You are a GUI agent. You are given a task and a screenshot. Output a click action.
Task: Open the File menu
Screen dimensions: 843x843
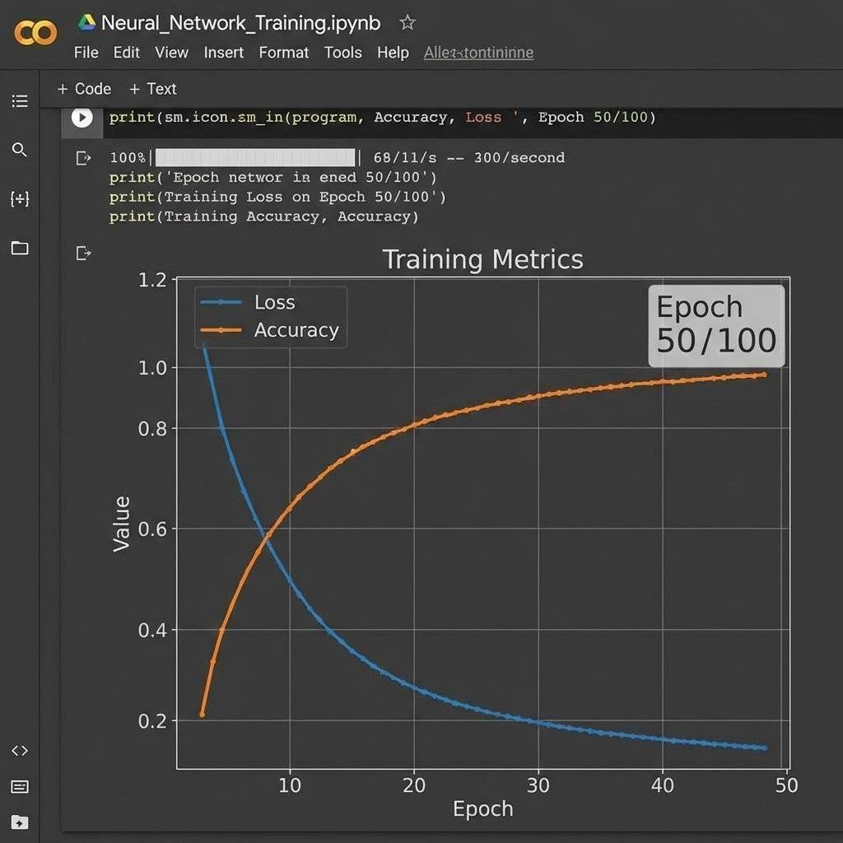click(86, 52)
